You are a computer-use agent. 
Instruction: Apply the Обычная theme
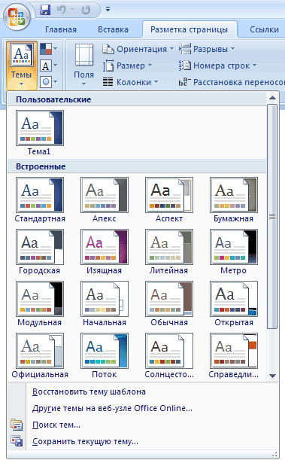[169, 303]
